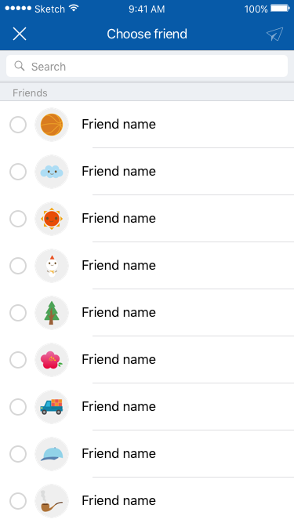Tap the orange sun avatar

[x=52, y=219]
